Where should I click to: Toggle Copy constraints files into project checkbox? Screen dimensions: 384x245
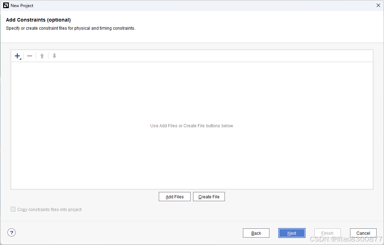pos(13,209)
